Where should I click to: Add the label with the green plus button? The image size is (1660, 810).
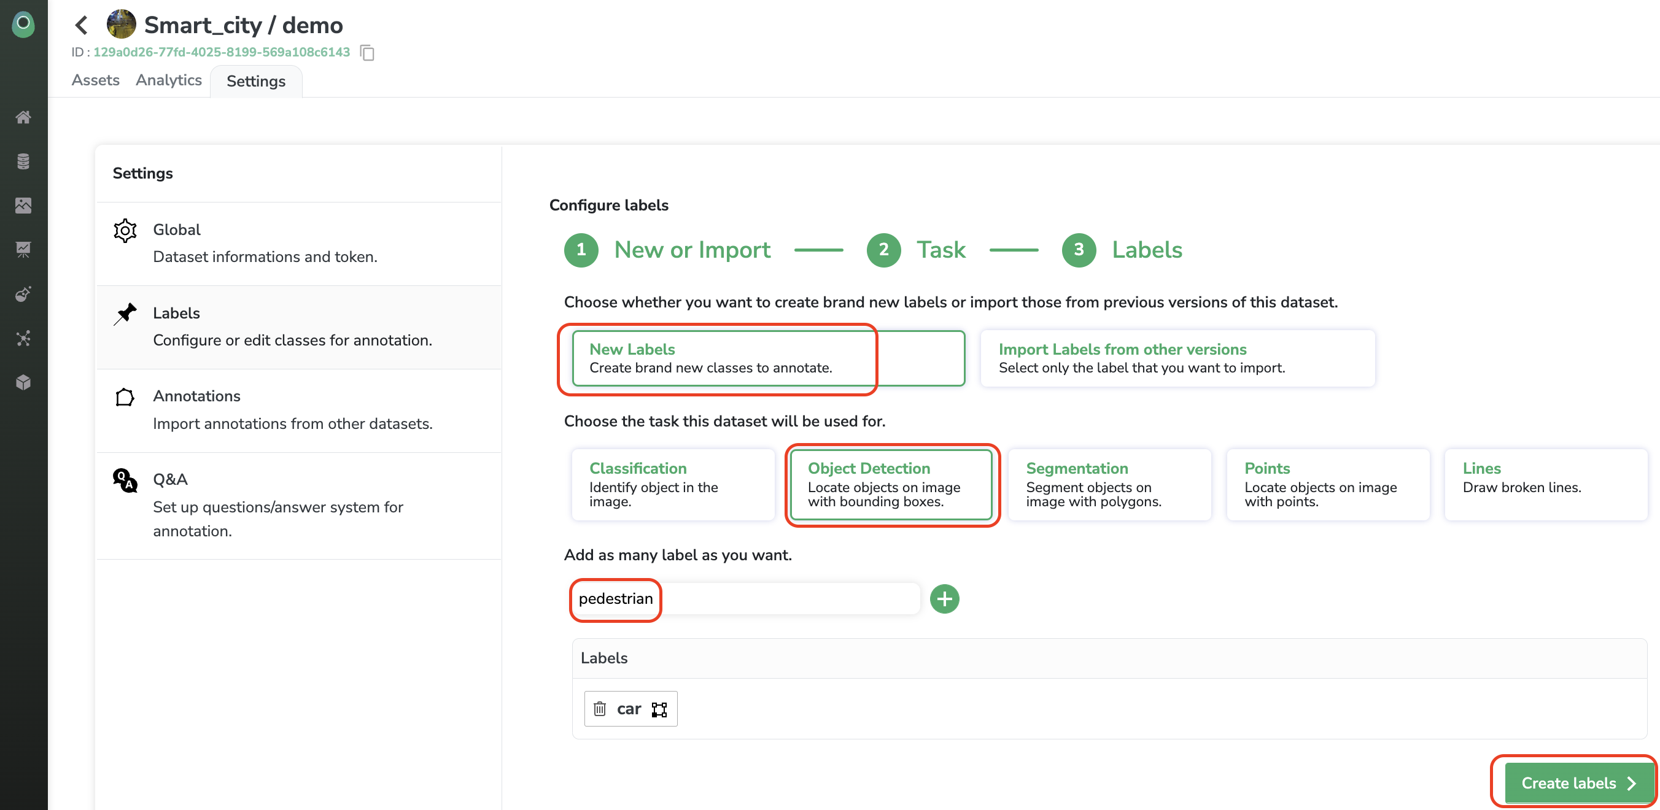click(x=944, y=599)
